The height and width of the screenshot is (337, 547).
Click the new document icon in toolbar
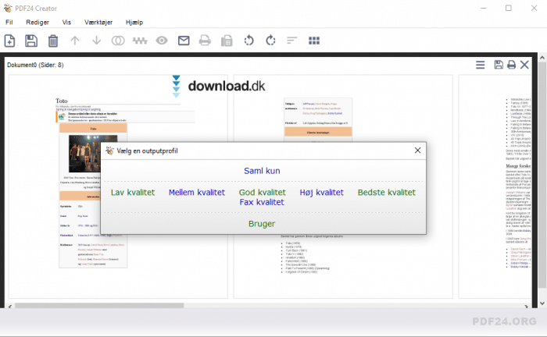pyautogui.click(x=9, y=41)
